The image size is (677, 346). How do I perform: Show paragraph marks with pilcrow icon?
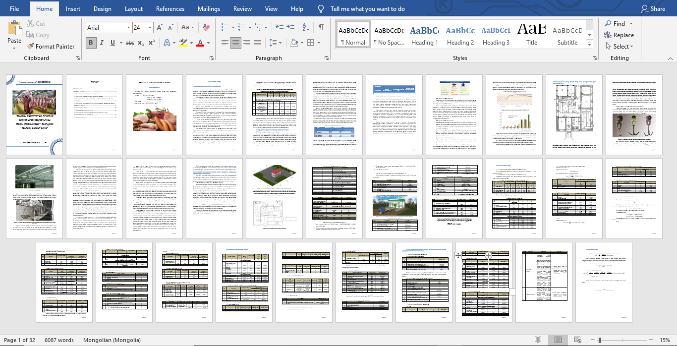(x=321, y=27)
